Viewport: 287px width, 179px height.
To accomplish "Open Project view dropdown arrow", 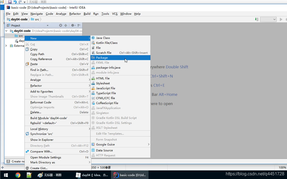I will tap(48, 25).
